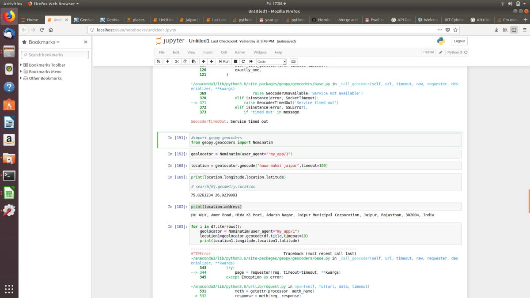Rename notebook by clicking Untitled1 title
The height and width of the screenshot is (298, 530).
[x=199, y=41]
